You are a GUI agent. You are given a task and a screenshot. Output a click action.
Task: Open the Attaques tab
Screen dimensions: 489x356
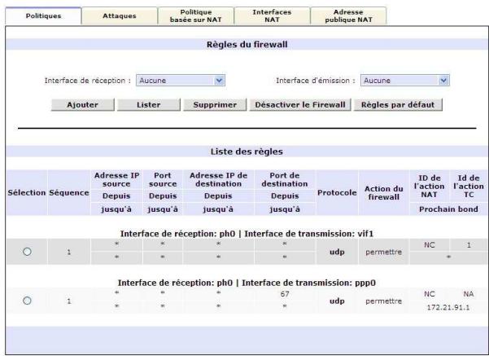point(120,16)
